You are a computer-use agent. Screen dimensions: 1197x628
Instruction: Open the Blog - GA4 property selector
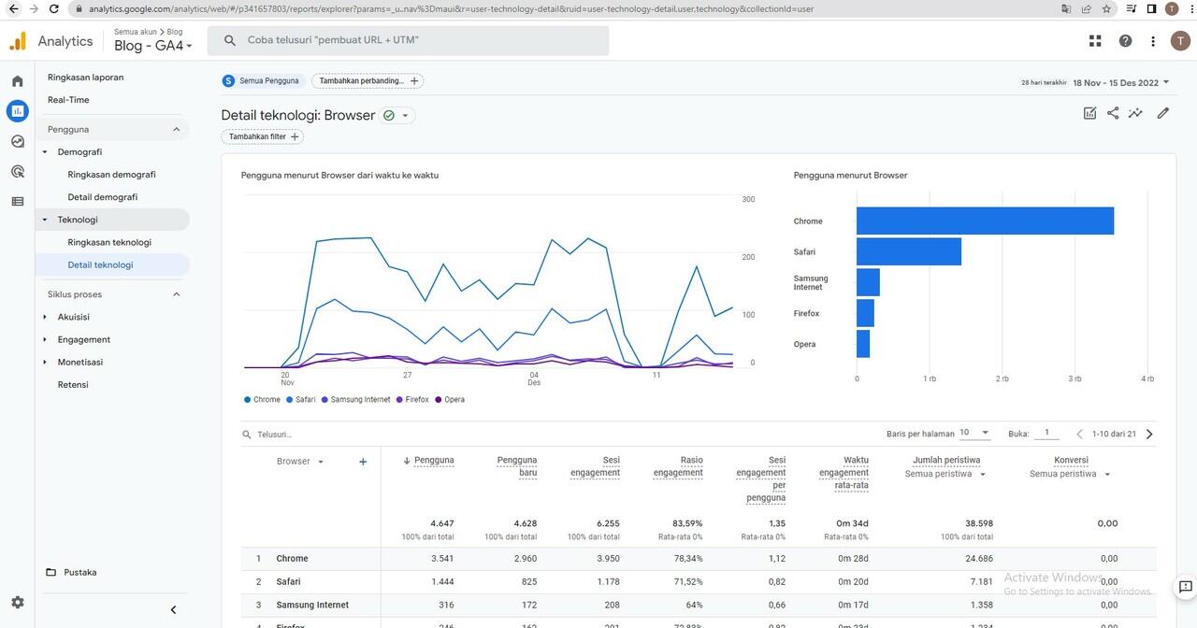[153, 46]
